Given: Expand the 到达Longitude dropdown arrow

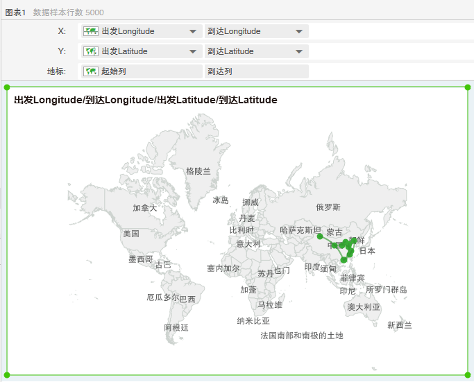Looking at the screenshot, I should point(298,32).
